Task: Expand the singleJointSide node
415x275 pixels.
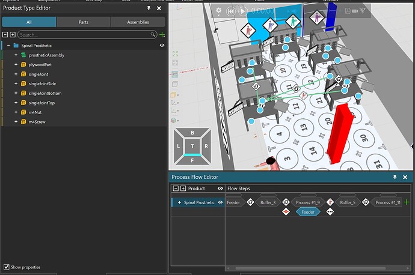Action: (x=16, y=83)
